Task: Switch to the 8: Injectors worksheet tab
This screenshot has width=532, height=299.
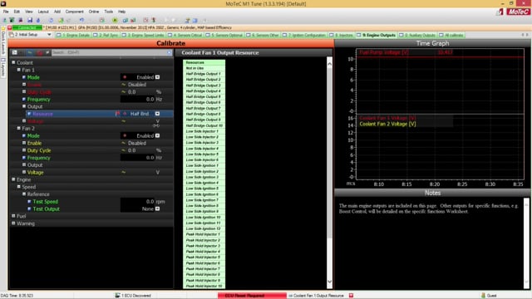Action: (342, 35)
